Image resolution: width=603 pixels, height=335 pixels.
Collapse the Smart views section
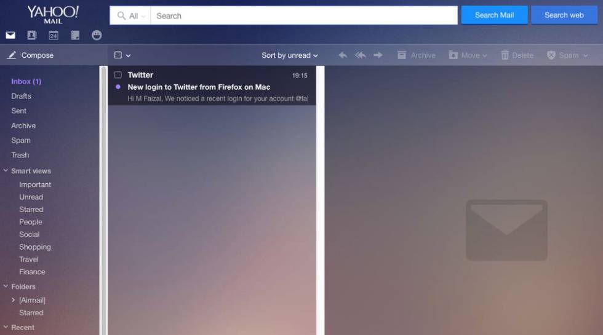pyautogui.click(x=6, y=170)
